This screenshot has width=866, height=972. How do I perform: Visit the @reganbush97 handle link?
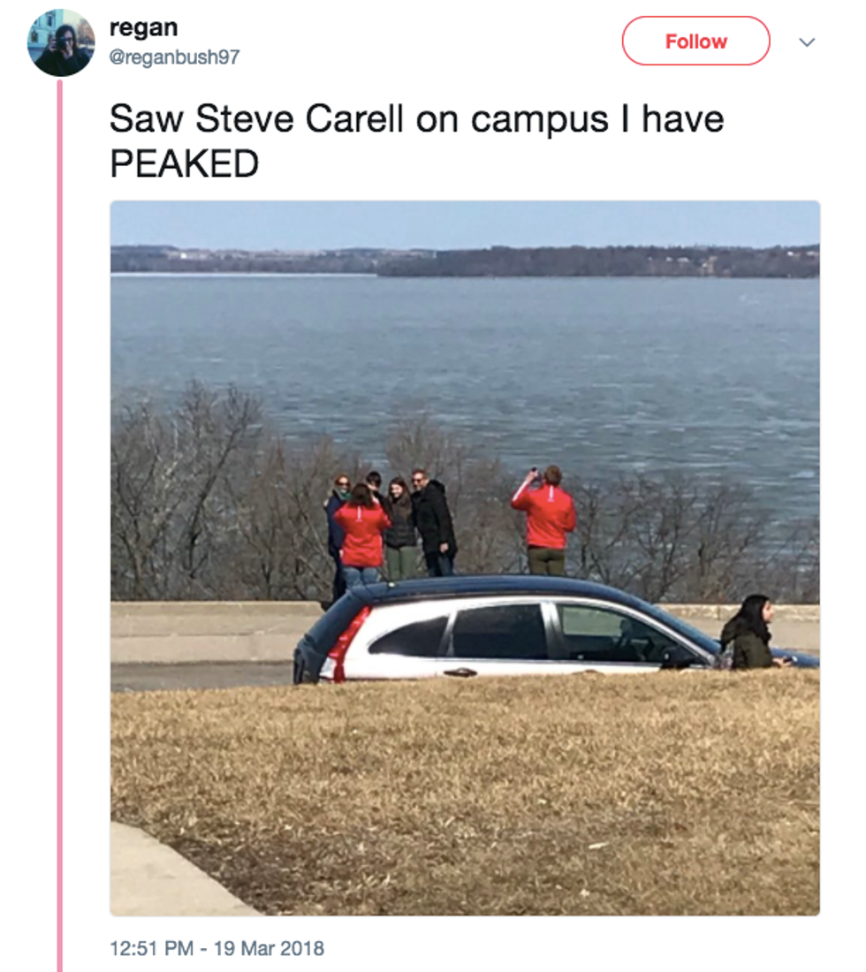174,57
